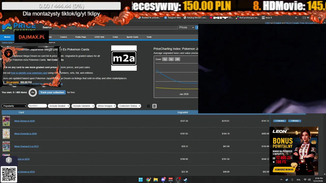The image size is (326, 183).
Task: Click Track your collection button
Action: [52, 92]
